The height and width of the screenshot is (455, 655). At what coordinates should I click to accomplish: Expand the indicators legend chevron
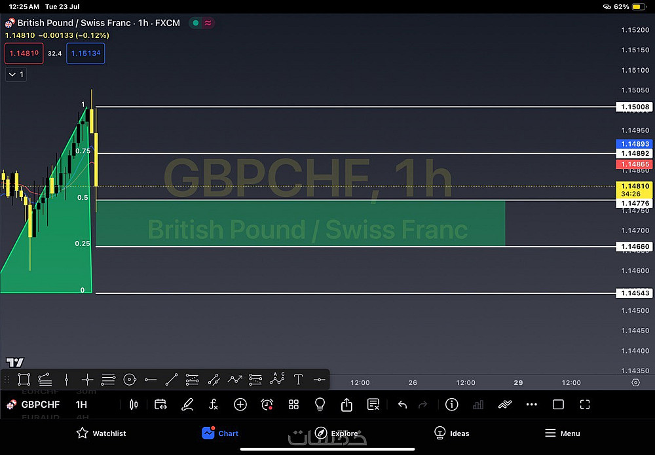click(x=16, y=74)
